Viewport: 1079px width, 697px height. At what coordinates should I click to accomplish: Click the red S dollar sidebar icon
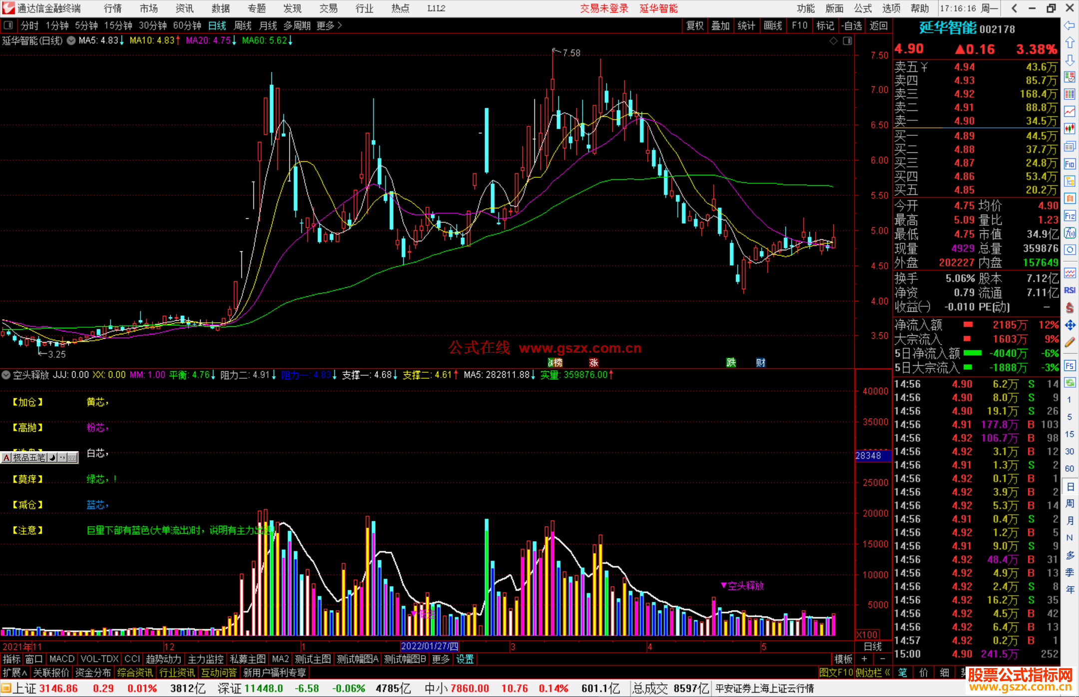coord(1070,308)
